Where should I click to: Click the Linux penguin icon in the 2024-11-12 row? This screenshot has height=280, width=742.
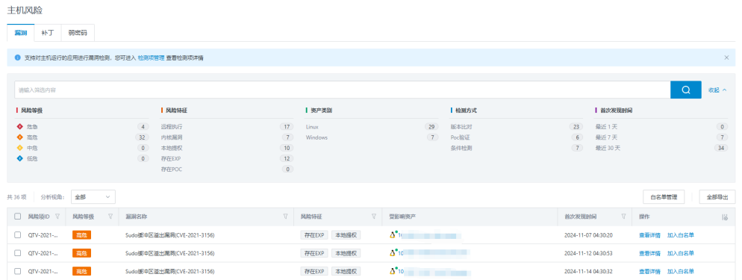click(393, 253)
